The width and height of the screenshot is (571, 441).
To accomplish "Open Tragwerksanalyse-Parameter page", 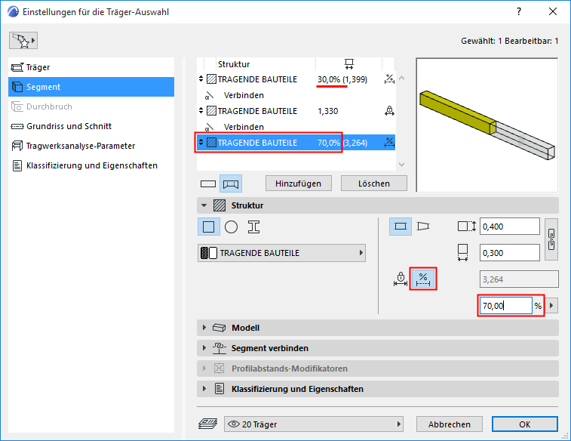I will coord(91,146).
